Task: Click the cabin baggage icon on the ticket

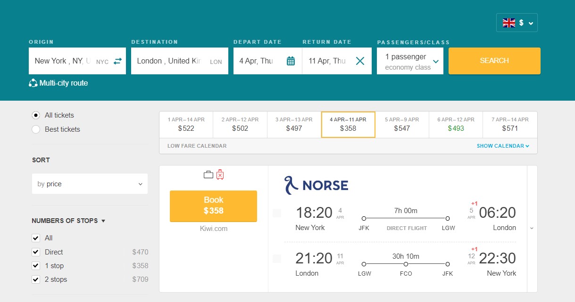Action: point(208,174)
